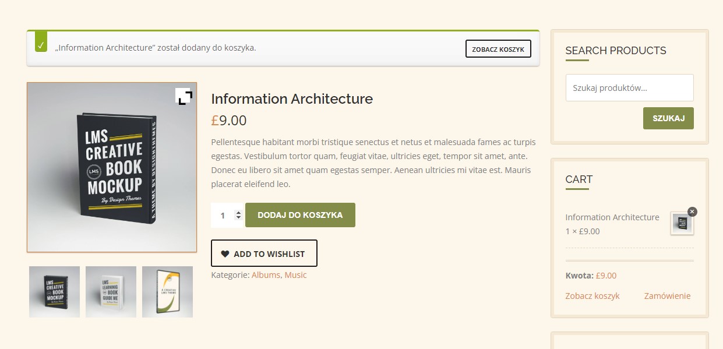The image size is (723, 349).
Task: Increase product quantity with the up arrow
Action: tap(238, 213)
